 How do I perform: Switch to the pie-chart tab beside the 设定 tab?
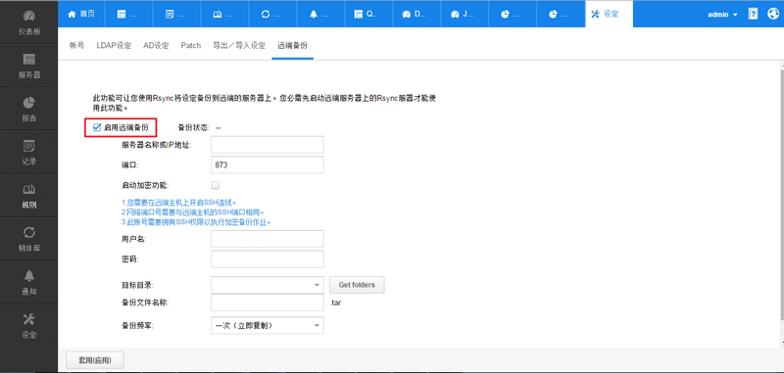tap(561, 14)
